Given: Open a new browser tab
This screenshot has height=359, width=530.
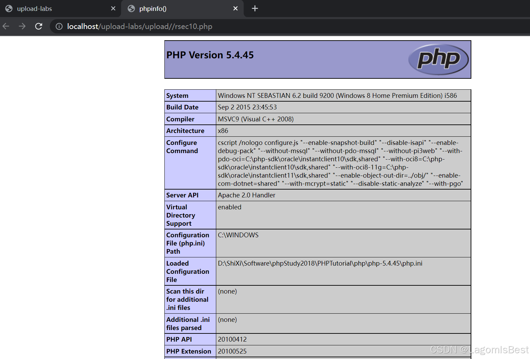Looking at the screenshot, I should click(x=255, y=9).
